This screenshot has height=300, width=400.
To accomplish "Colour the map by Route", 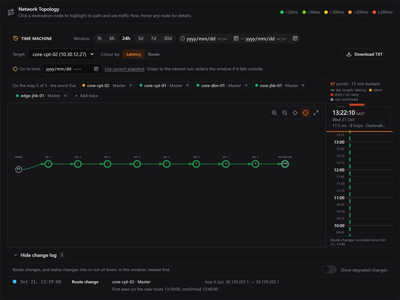I will 154,54.
